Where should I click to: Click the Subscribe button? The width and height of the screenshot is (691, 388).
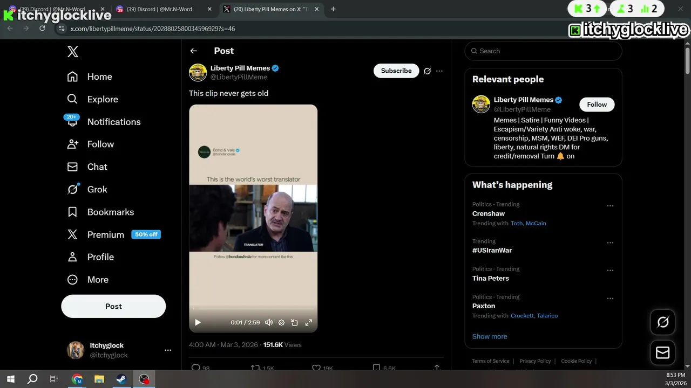pyautogui.click(x=396, y=71)
